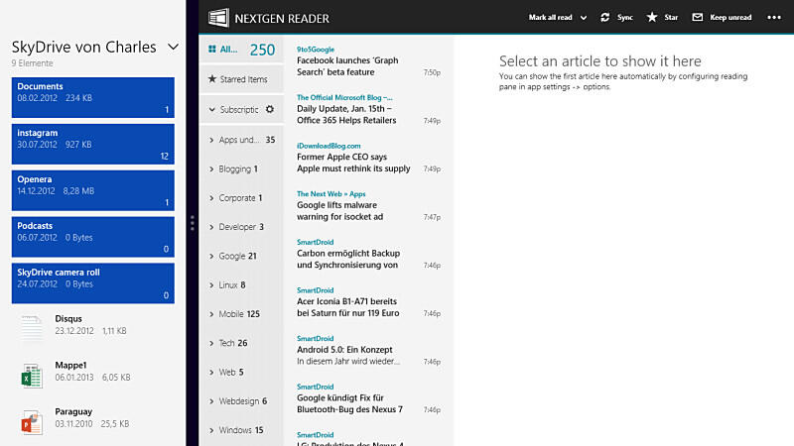
Task: Grab the split-view divider handle
Action: [193, 223]
